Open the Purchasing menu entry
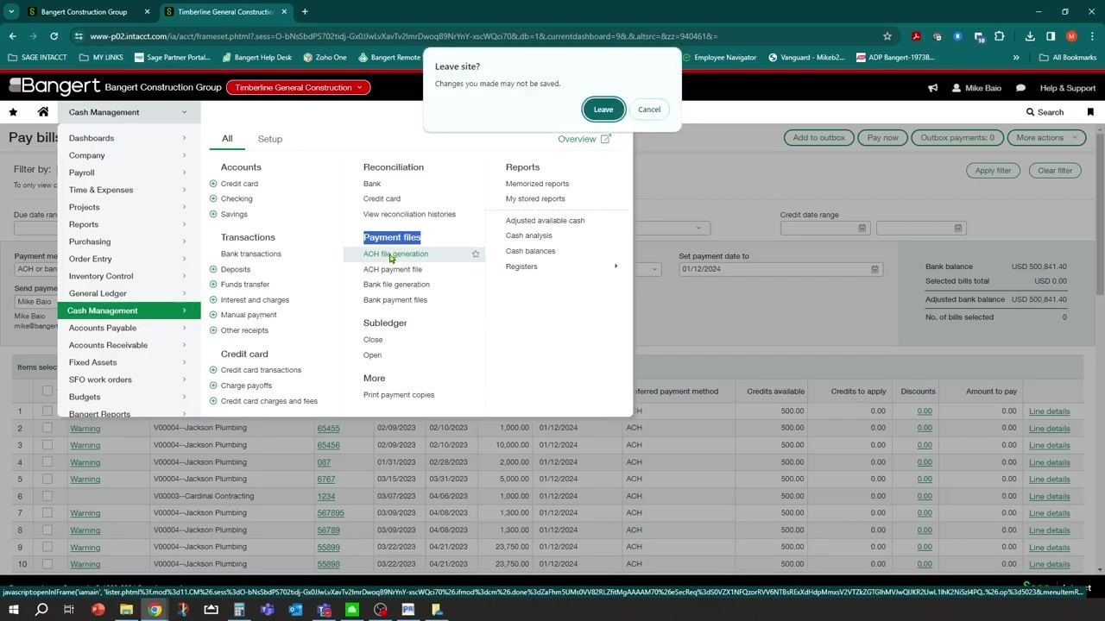The height and width of the screenshot is (621, 1105). (x=129, y=241)
